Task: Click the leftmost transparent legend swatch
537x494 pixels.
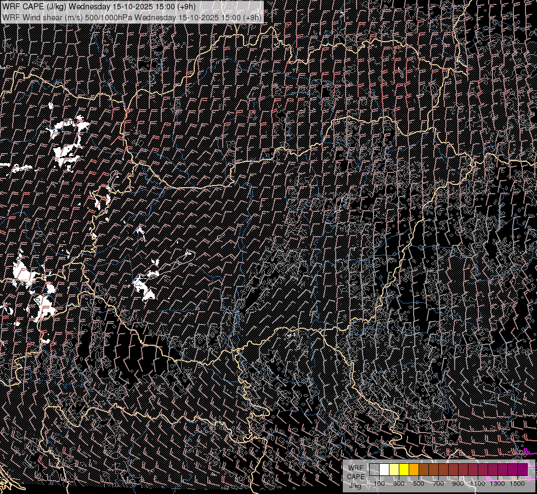Action: [x=375, y=470]
